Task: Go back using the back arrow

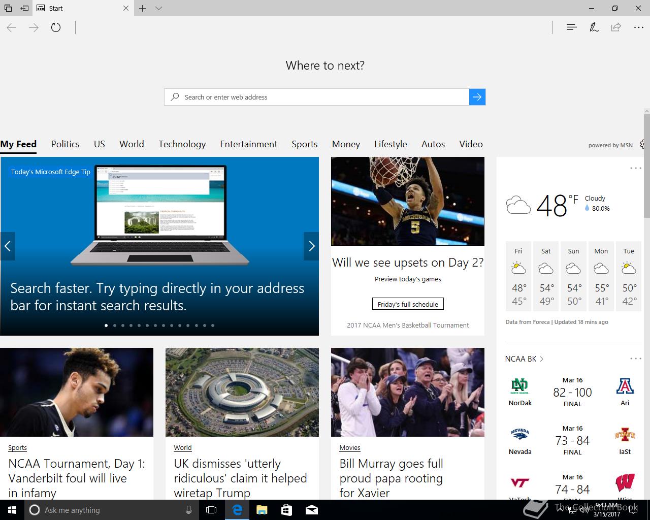Action: (x=12, y=27)
